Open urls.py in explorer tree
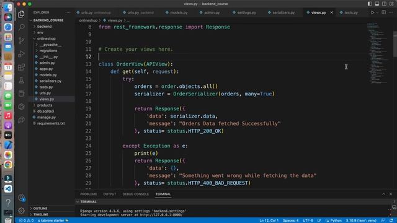Viewport: 397px width, 223px height. [x=45, y=93]
